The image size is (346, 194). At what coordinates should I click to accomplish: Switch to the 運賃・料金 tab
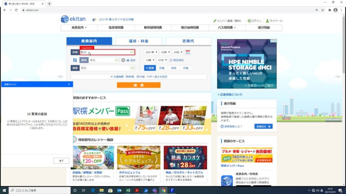(x=139, y=41)
